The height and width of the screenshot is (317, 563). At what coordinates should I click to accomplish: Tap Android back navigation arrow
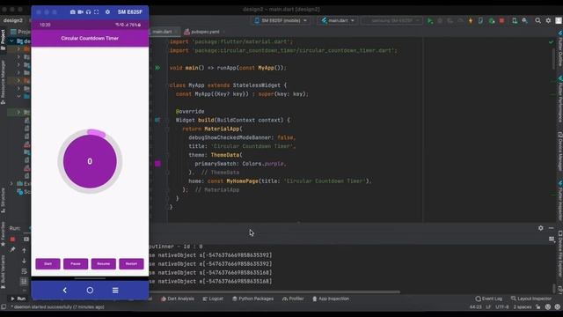64,290
